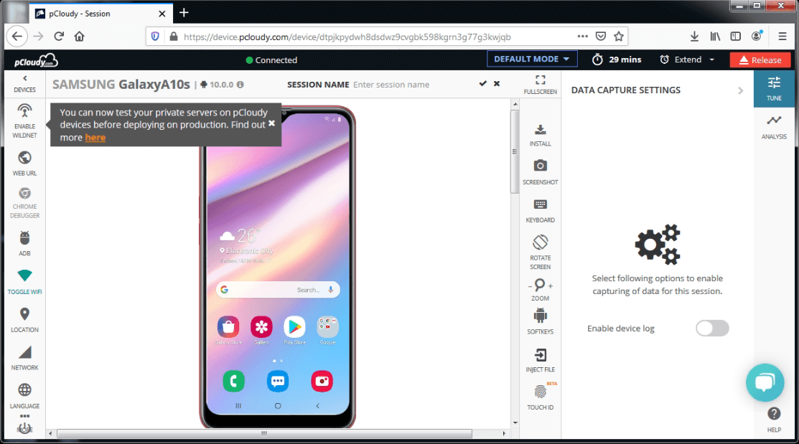Confirm the session name with checkmark
This screenshot has height=444, width=799.
482,83
